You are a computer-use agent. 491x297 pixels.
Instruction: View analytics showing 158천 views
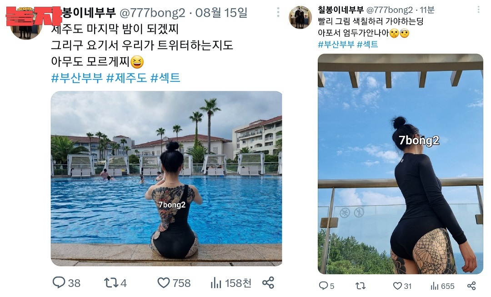(231, 282)
